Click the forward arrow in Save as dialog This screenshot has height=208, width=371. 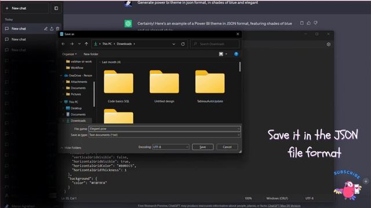[72, 44]
